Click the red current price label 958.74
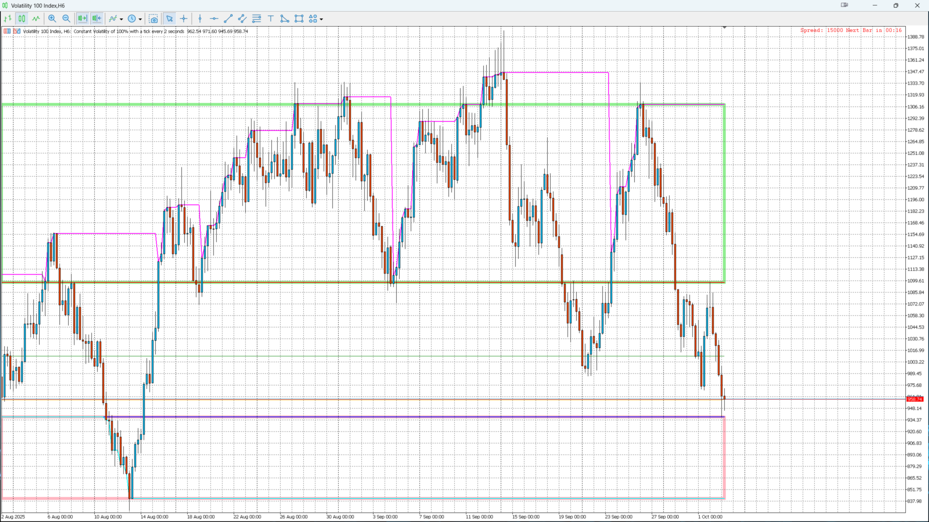929x522 pixels. (914, 399)
